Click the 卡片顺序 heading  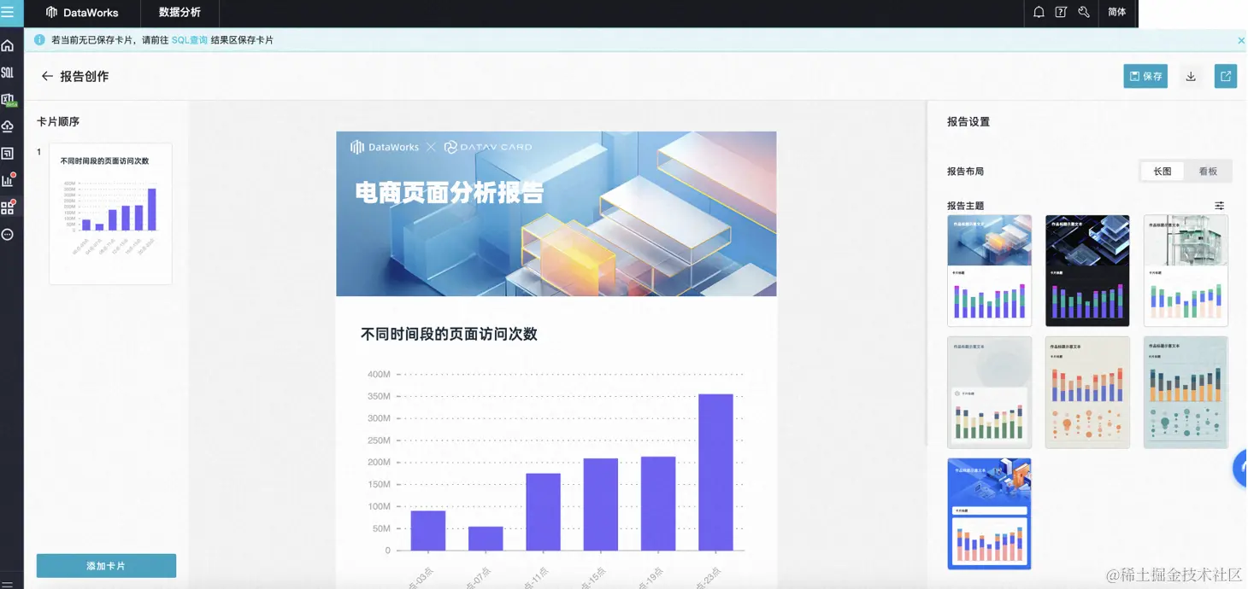point(58,122)
